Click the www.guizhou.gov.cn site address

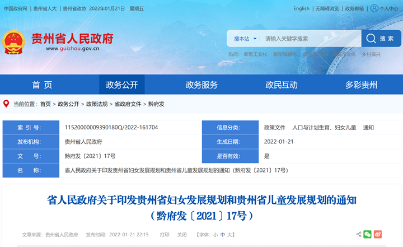[x=72, y=49]
